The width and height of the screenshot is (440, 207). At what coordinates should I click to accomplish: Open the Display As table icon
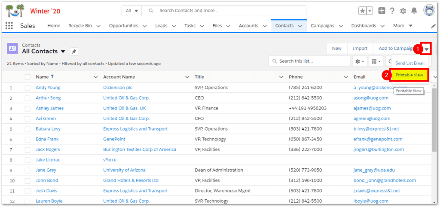[x=376, y=61]
